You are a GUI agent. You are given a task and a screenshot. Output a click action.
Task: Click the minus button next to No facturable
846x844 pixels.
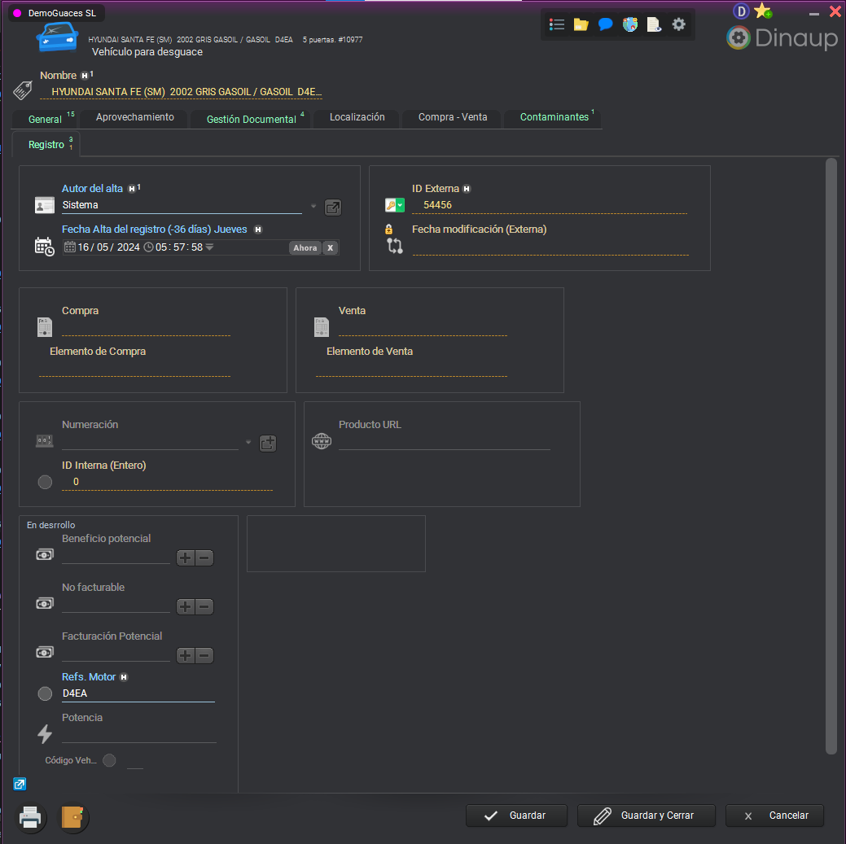204,606
